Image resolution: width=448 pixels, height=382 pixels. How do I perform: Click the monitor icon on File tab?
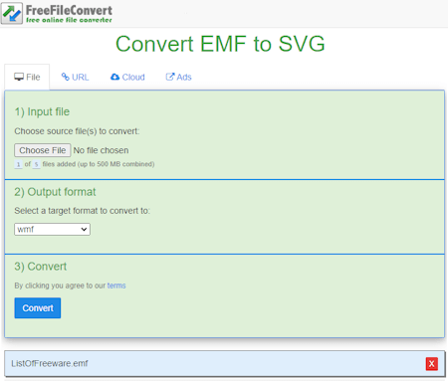pyautogui.click(x=19, y=77)
